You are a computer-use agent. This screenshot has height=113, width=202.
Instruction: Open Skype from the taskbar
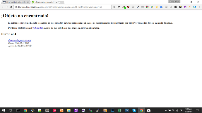coord(134,110)
